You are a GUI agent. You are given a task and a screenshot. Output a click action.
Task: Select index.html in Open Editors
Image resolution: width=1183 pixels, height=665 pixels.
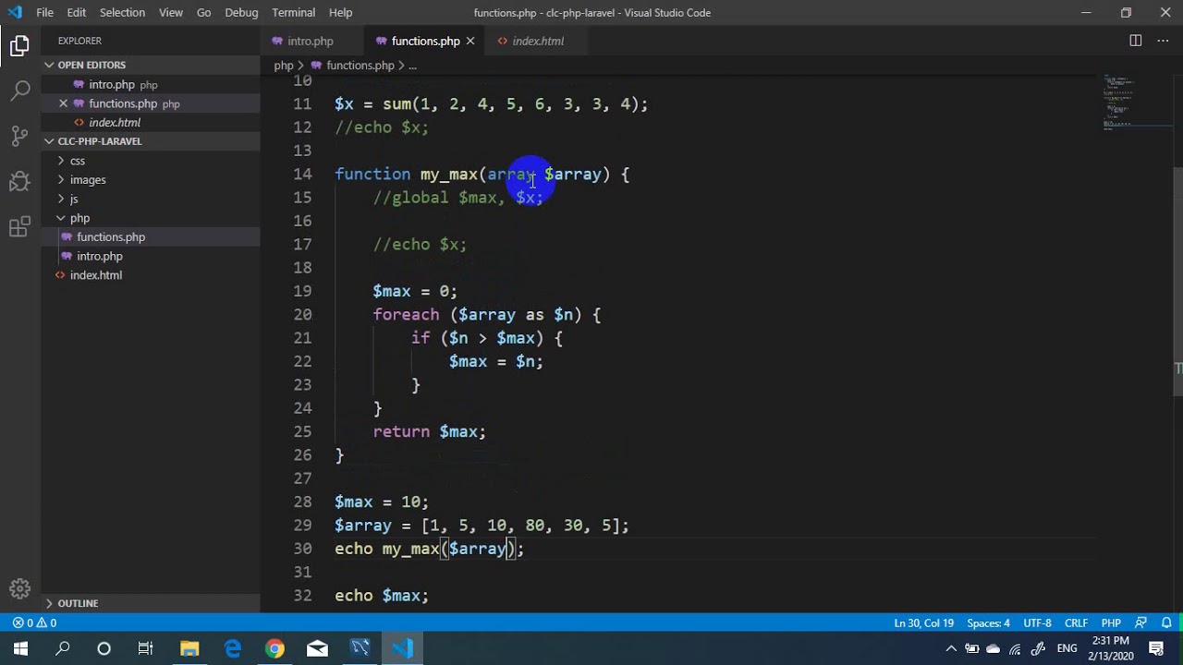[x=115, y=122]
